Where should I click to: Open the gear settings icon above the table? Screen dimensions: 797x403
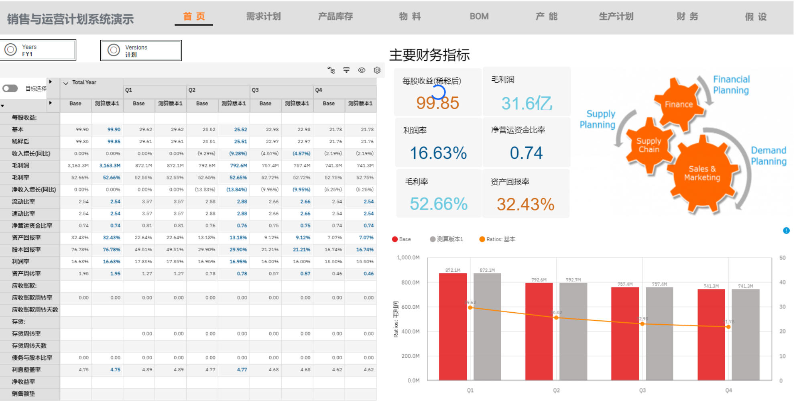coord(377,70)
